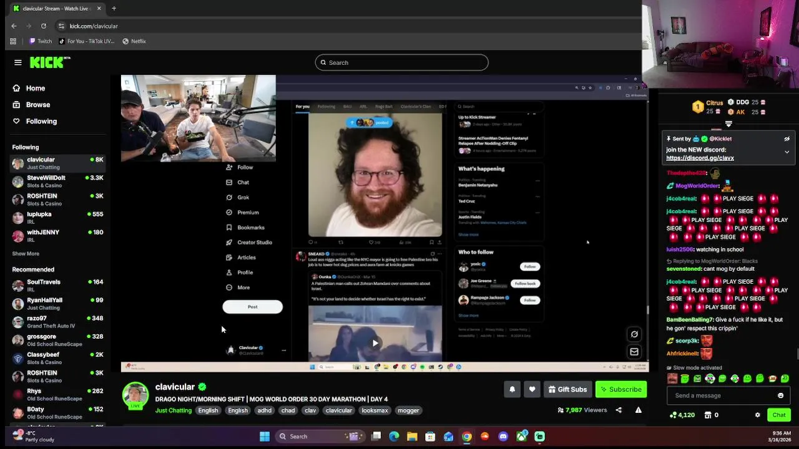This screenshot has height=449, width=799.
Task: Open chat settings gear icon
Action: (x=758, y=415)
